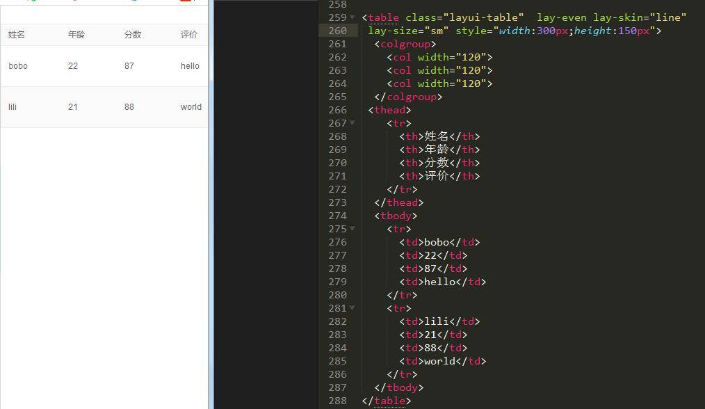Click the th 年龄 code line
The height and width of the screenshot is (409, 705).
pyautogui.click(x=439, y=150)
